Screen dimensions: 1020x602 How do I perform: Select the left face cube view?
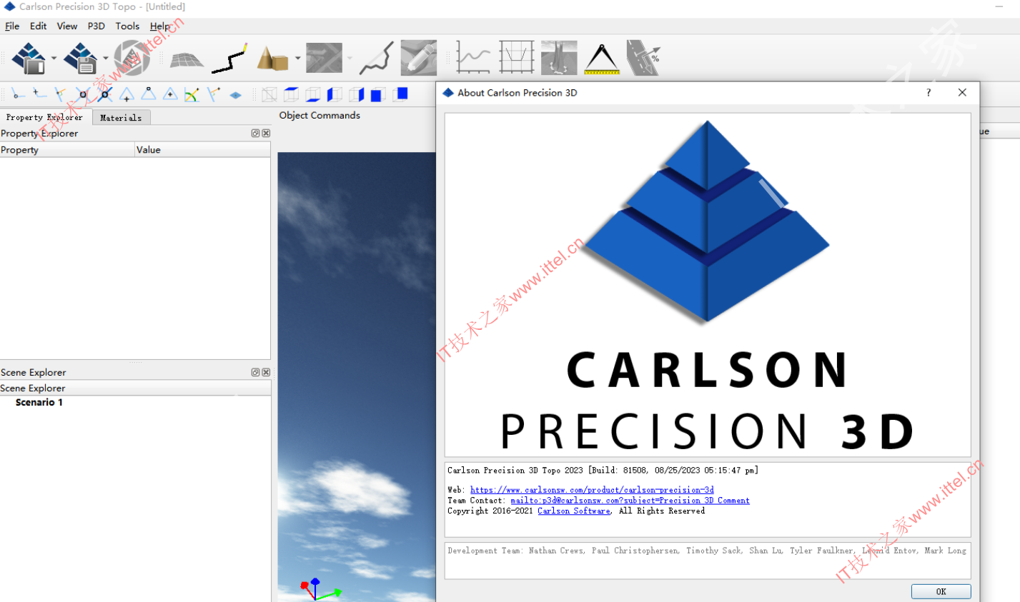point(335,94)
